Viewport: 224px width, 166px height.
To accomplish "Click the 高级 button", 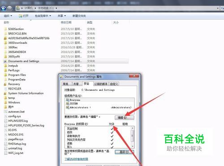I will tap(125, 152).
